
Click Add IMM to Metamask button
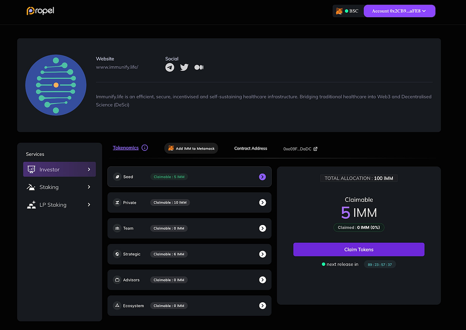[191, 148]
